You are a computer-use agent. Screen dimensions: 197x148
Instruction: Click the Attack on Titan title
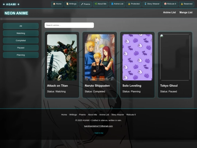[57, 86]
